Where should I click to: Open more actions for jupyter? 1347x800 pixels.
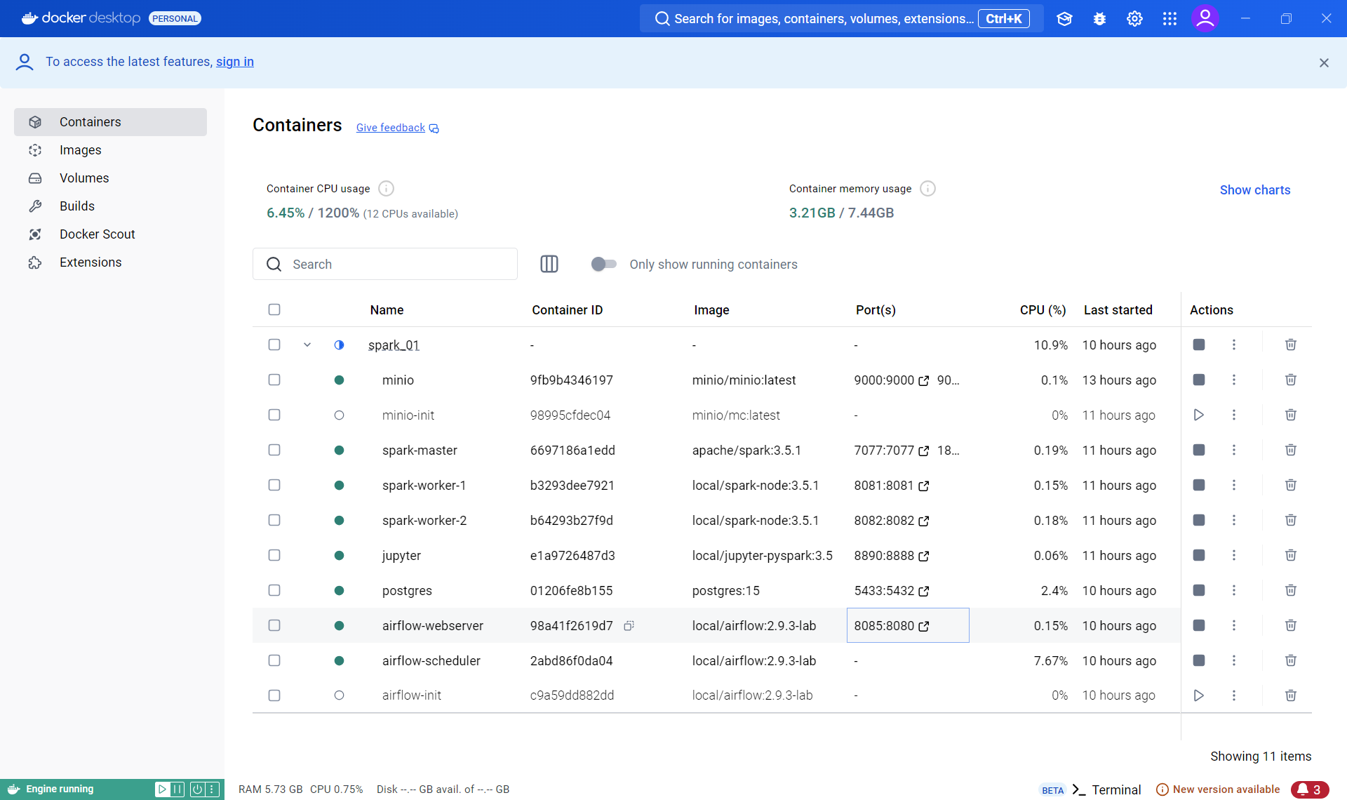tap(1234, 555)
